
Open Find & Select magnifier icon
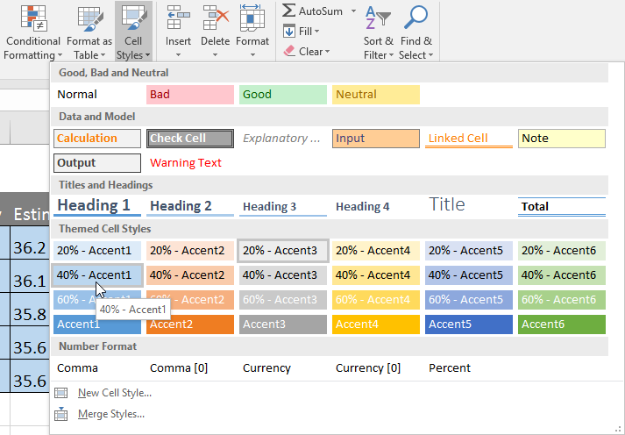(415, 19)
